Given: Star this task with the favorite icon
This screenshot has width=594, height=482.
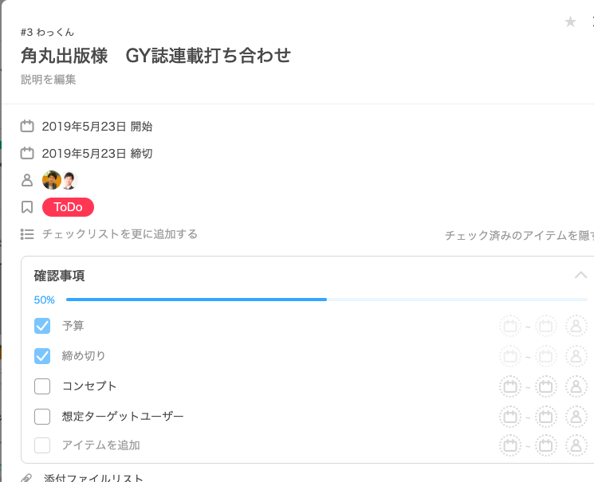Looking at the screenshot, I should 570,22.
